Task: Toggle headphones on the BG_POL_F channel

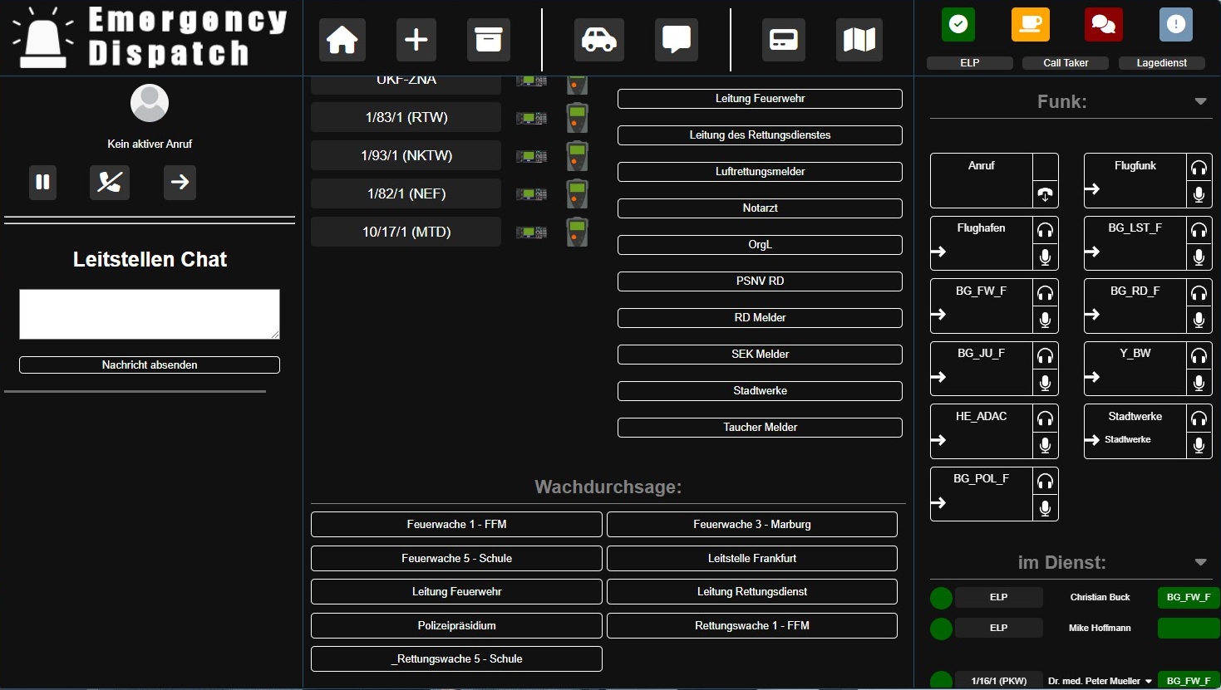Action: [1045, 482]
